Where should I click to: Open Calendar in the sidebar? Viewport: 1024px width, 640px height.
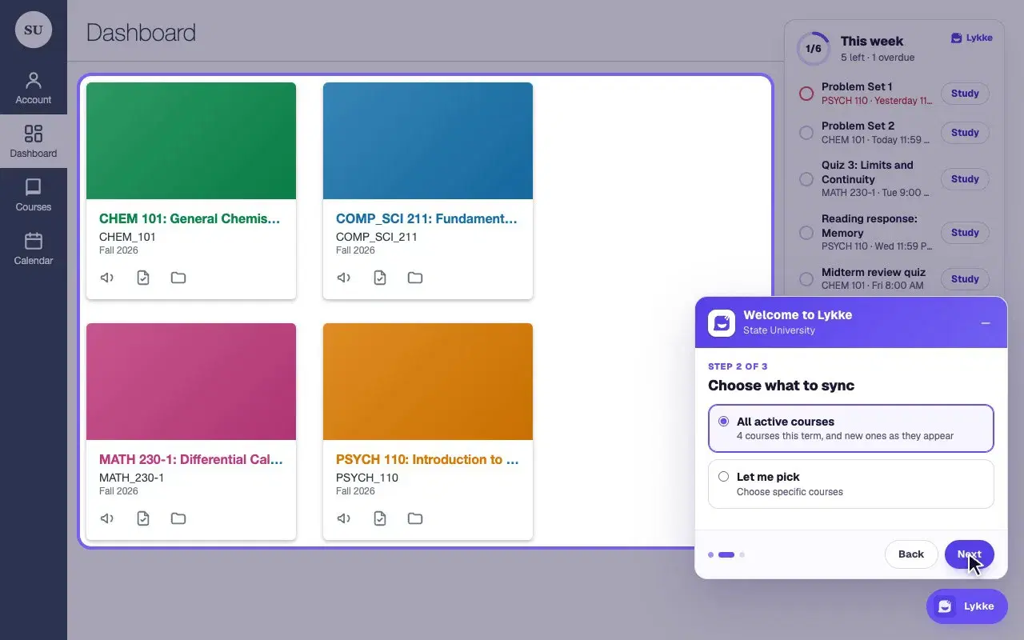pyautogui.click(x=34, y=249)
